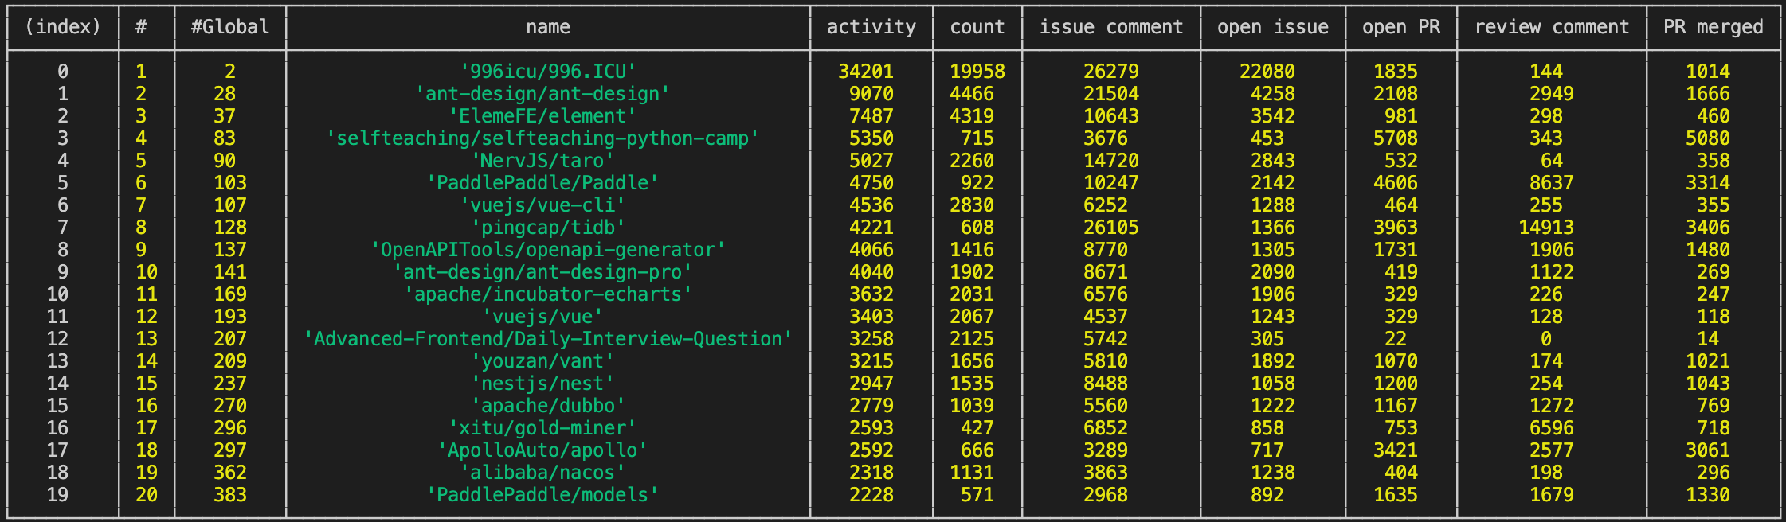
Task: Click open PR value 3421 for apollo
Action: point(1395,450)
